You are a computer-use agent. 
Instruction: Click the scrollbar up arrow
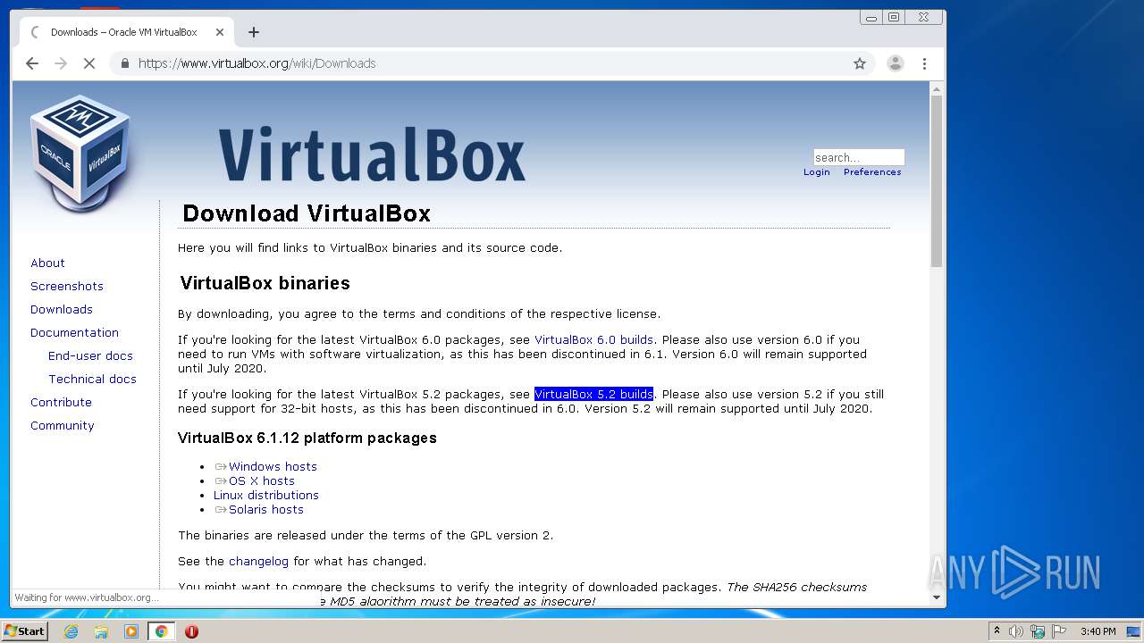[937, 88]
